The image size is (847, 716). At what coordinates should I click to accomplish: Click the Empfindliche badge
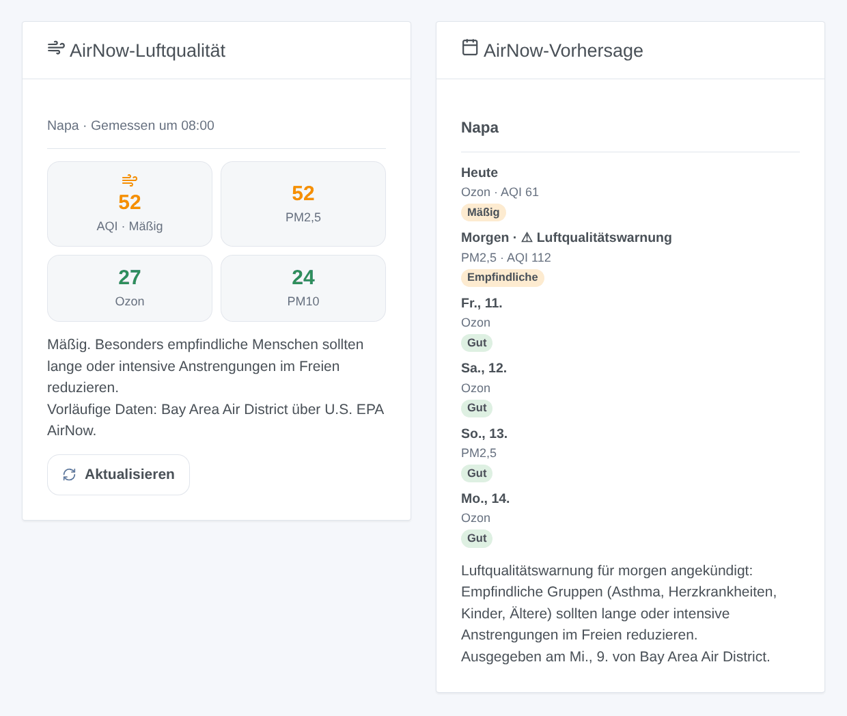click(x=503, y=277)
